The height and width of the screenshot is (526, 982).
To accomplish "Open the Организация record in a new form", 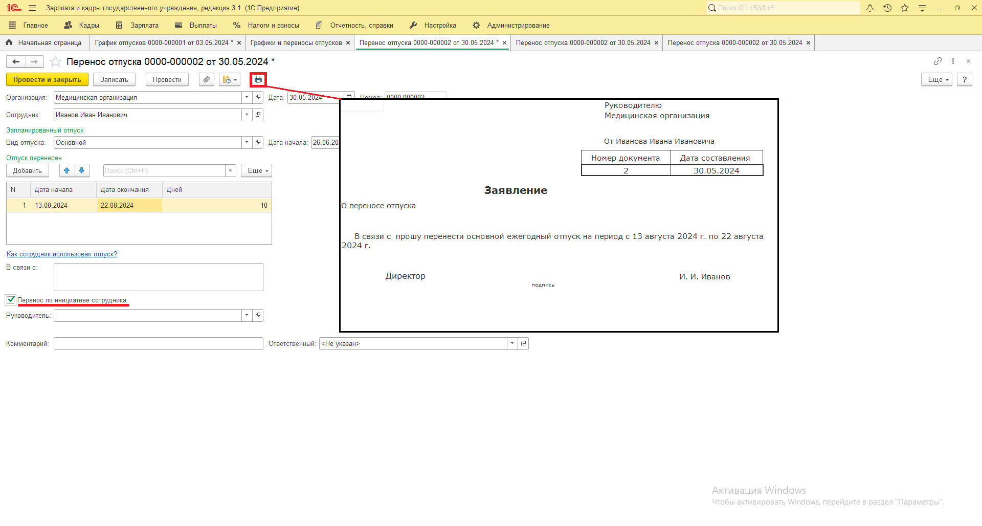I will point(258,98).
